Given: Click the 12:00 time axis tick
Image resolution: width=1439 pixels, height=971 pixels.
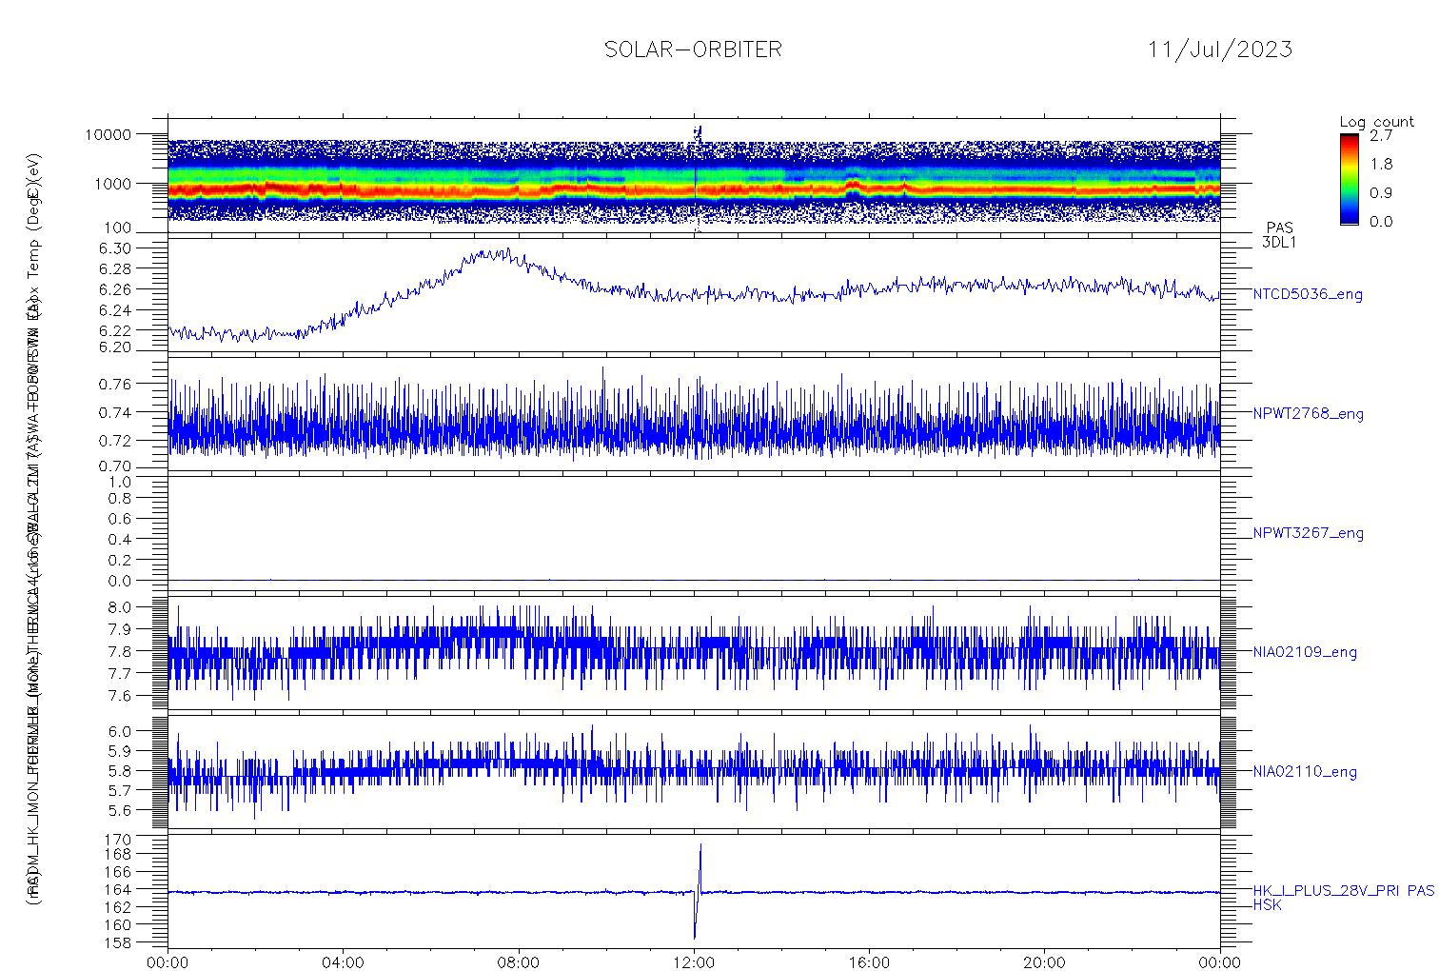Looking at the screenshot, I should (x=694, y=962).
